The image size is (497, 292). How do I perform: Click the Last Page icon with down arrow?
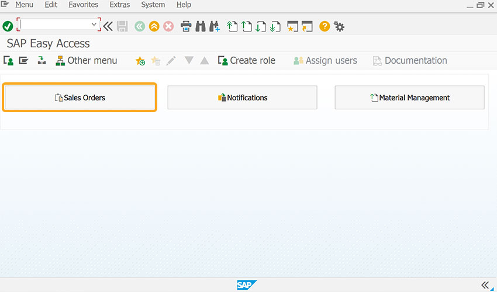(x=275, y=26)
